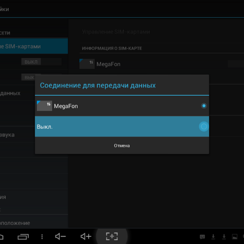Select MegaFon radio button in dialog
This screenshot has width=244, height=244.
204,106
